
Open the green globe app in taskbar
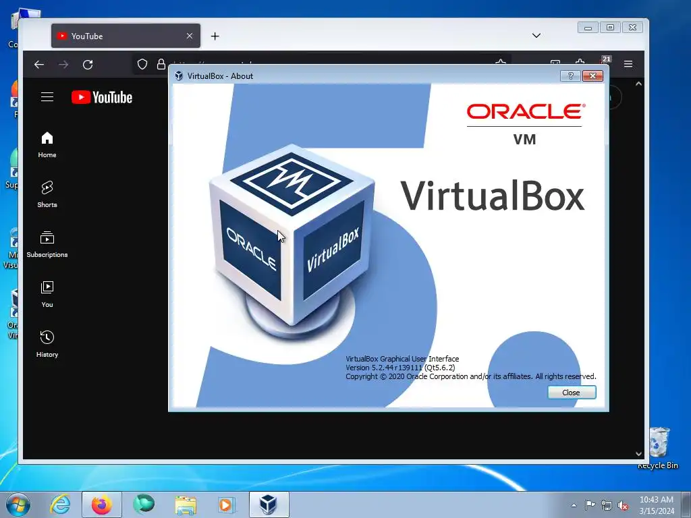[144, 505]
